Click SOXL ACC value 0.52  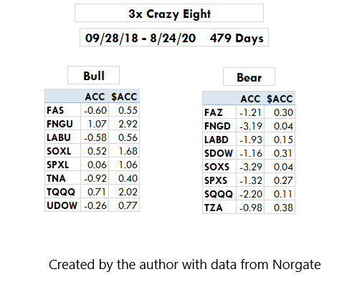coord(95,150)
